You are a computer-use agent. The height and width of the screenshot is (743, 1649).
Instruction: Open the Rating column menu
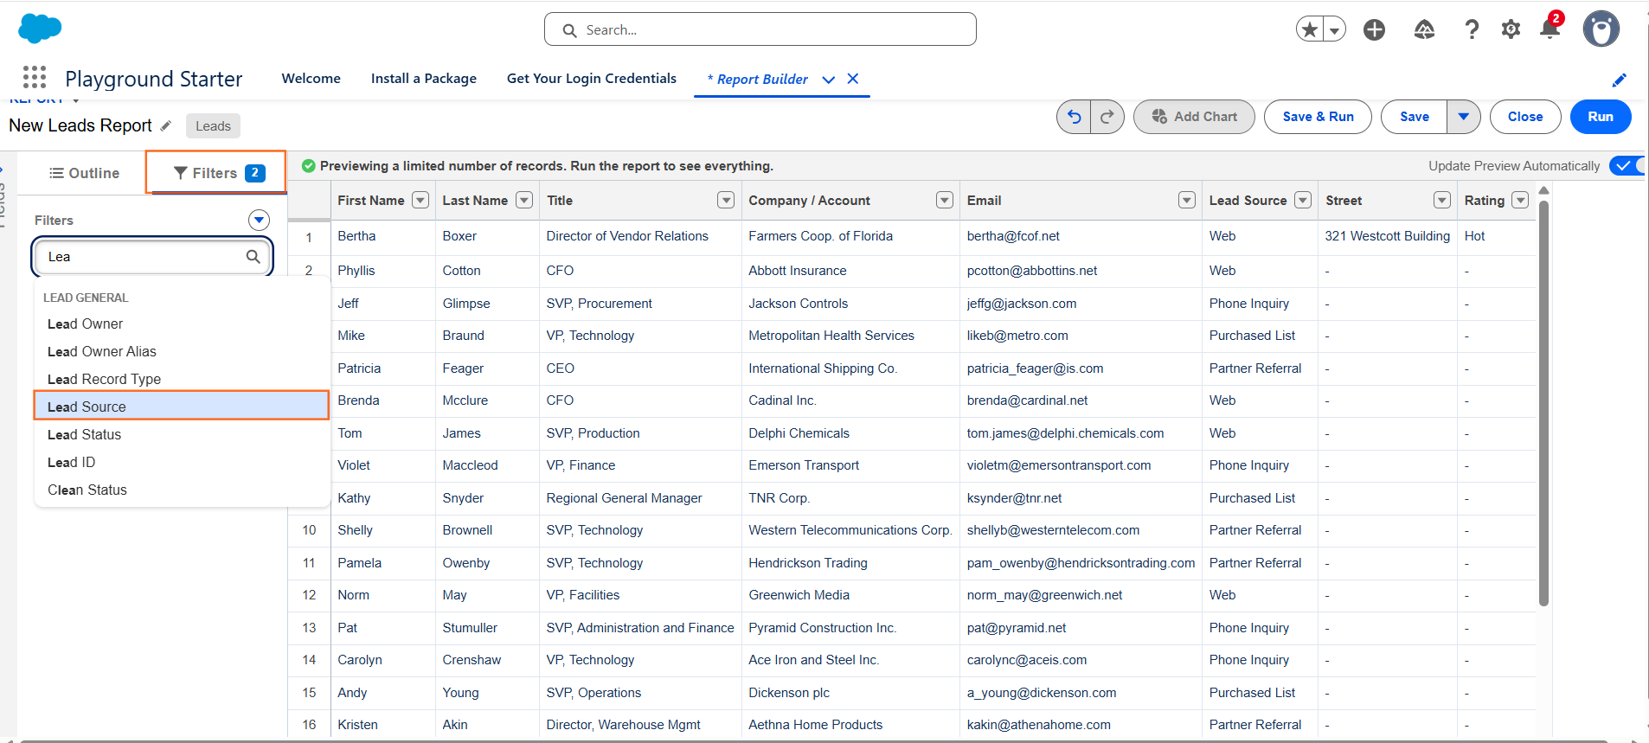[1520, 201]
